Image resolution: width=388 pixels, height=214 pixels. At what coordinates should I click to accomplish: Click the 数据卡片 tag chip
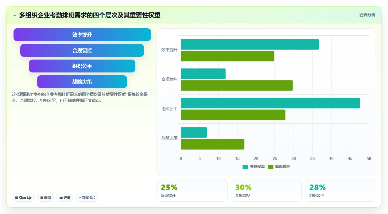(87, 197)
